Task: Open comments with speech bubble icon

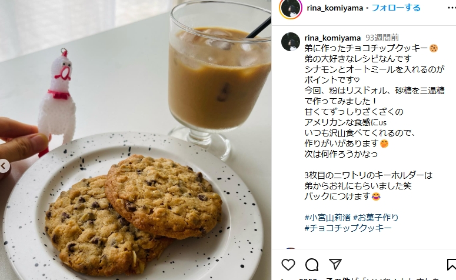Action: (x=312, y=264)
